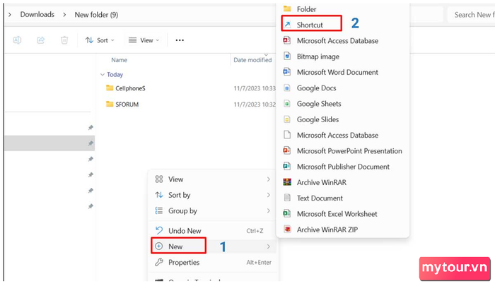Create a new Shortcut from submenu

(343, 25)
